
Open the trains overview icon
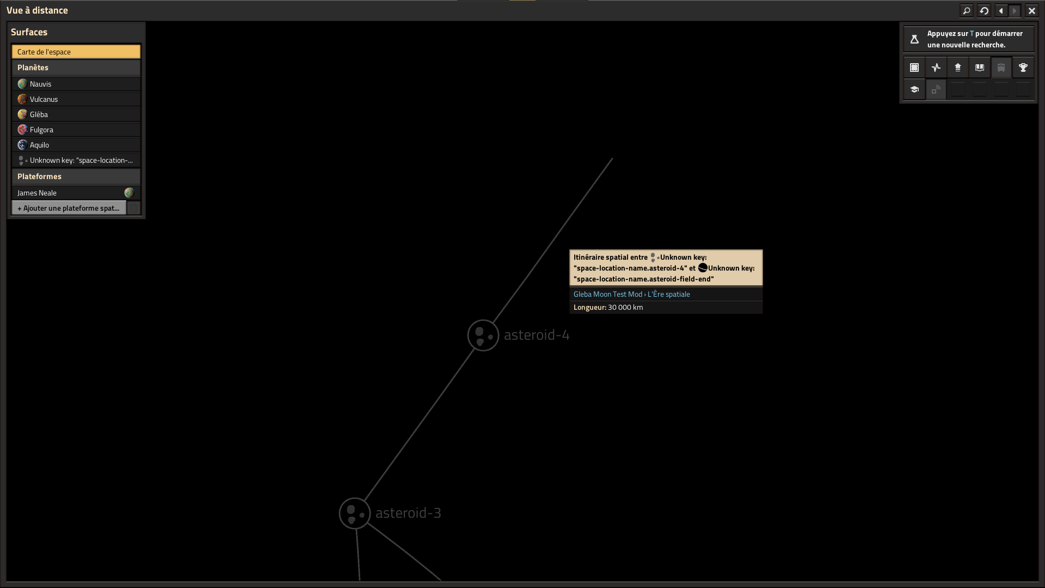(1001, 68)
